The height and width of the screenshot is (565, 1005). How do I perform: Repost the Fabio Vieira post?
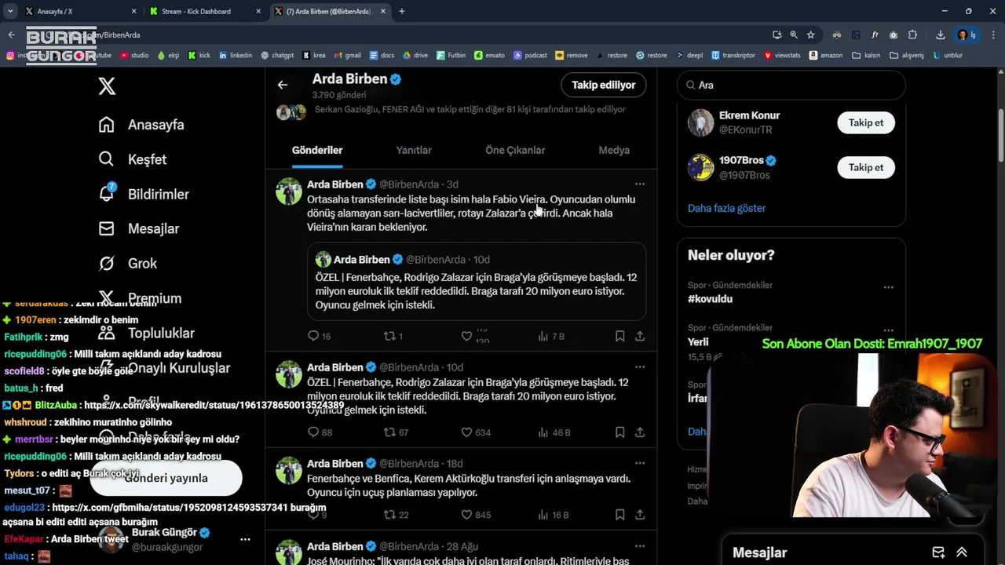(393, 336)
